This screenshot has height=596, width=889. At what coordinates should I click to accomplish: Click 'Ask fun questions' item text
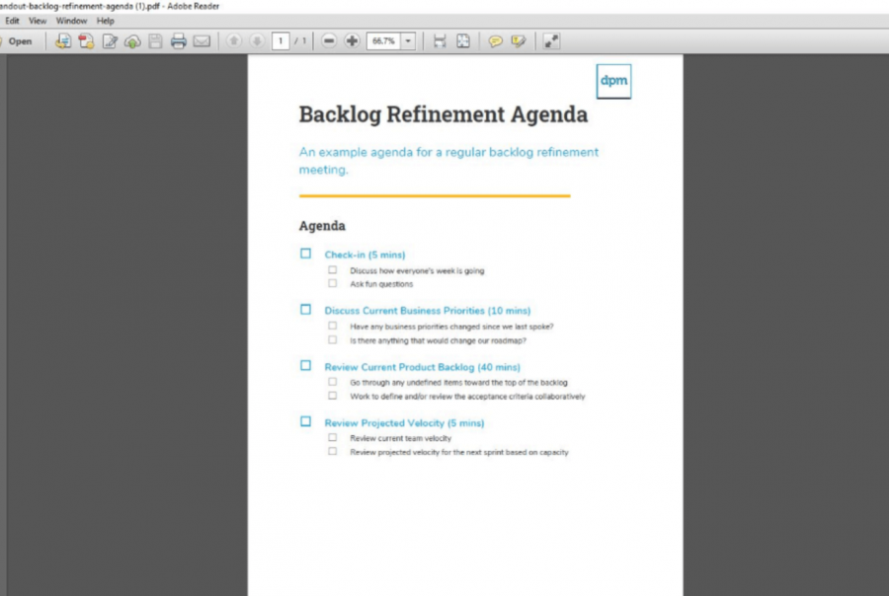(381, 284)
